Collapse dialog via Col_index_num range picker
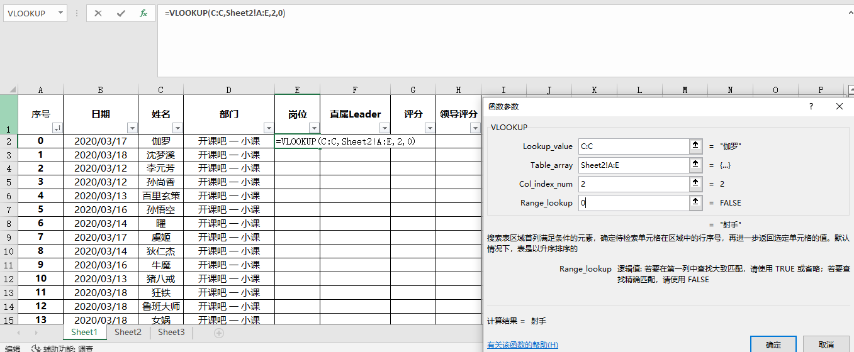This screenshot has height=352, width=854. (x=695, y=184)
